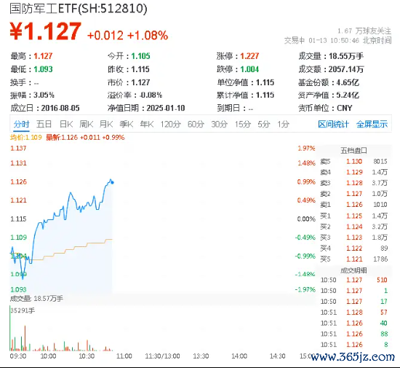
Task: Click the 国防军工ETF(SH:512810) title
Action: (x=79, y=9)
